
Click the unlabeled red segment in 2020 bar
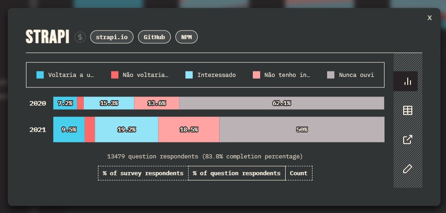pyautogui.click(x=81, y=103)
